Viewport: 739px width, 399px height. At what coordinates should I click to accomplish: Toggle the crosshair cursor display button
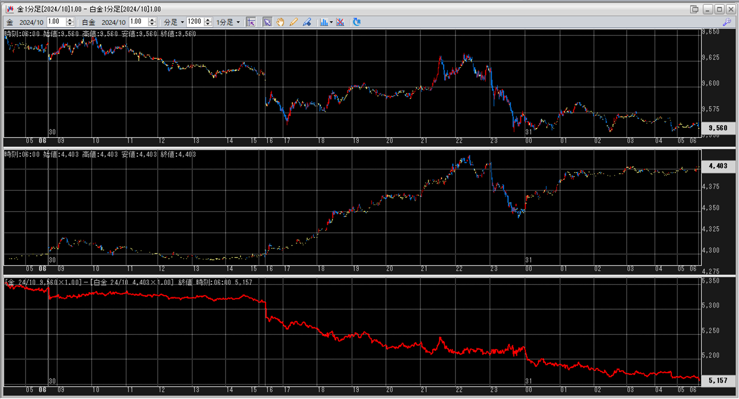(x=251, y=22)
